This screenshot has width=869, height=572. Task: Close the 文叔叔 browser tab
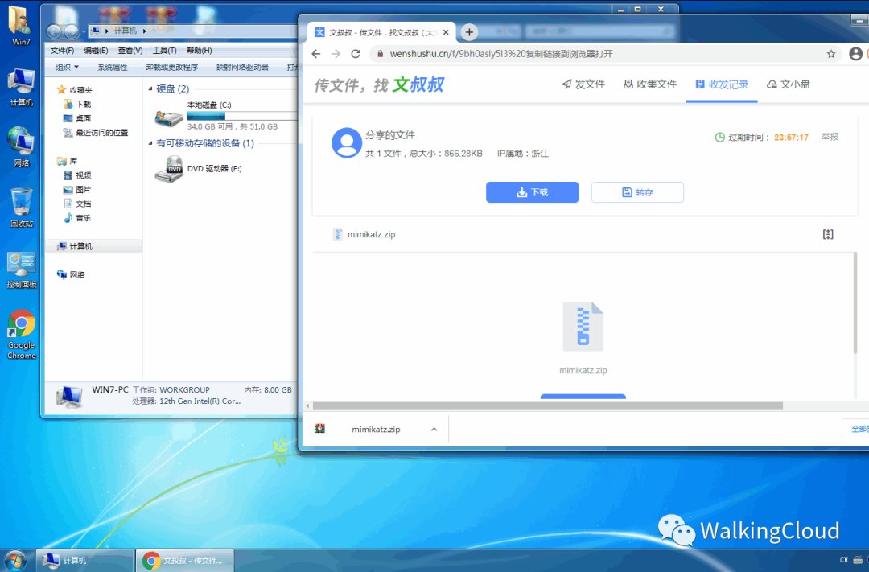(446, 32)
